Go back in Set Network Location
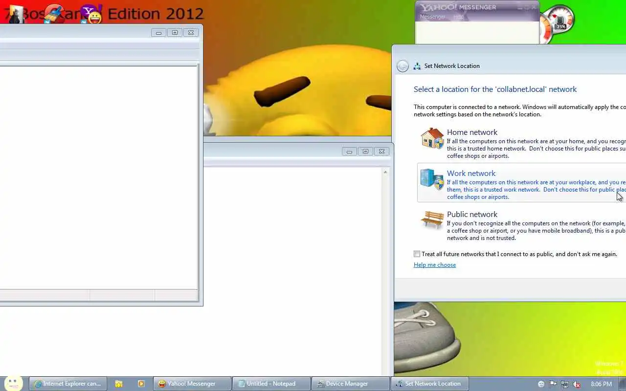The image size is (626, 391). (x=402, y=66)
